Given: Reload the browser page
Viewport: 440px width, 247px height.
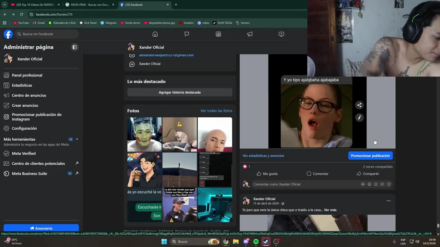Looking at the screenshot, I should pos(21,14).
